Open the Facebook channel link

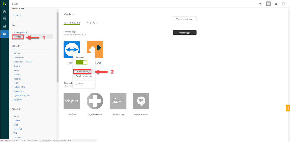click(x=18, y=129)
